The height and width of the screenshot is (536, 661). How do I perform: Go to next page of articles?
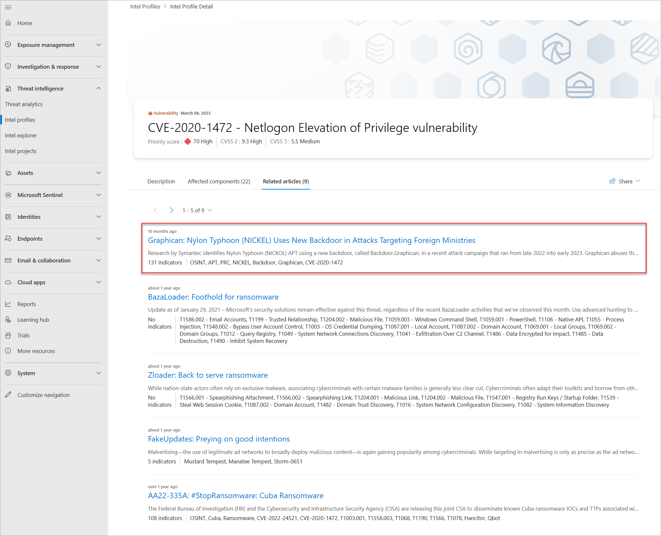tap(171, 210)
